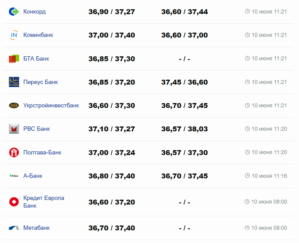Click the Укрстройинвестбанк logo icon
Image resolution: width=299 pixels, height=243 pixels.
[x=14, y=106]
